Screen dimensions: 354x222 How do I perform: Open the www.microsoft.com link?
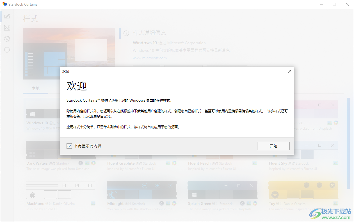click(150, 58)
